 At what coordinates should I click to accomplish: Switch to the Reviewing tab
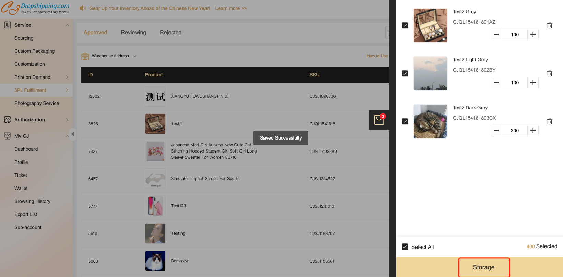133,32
